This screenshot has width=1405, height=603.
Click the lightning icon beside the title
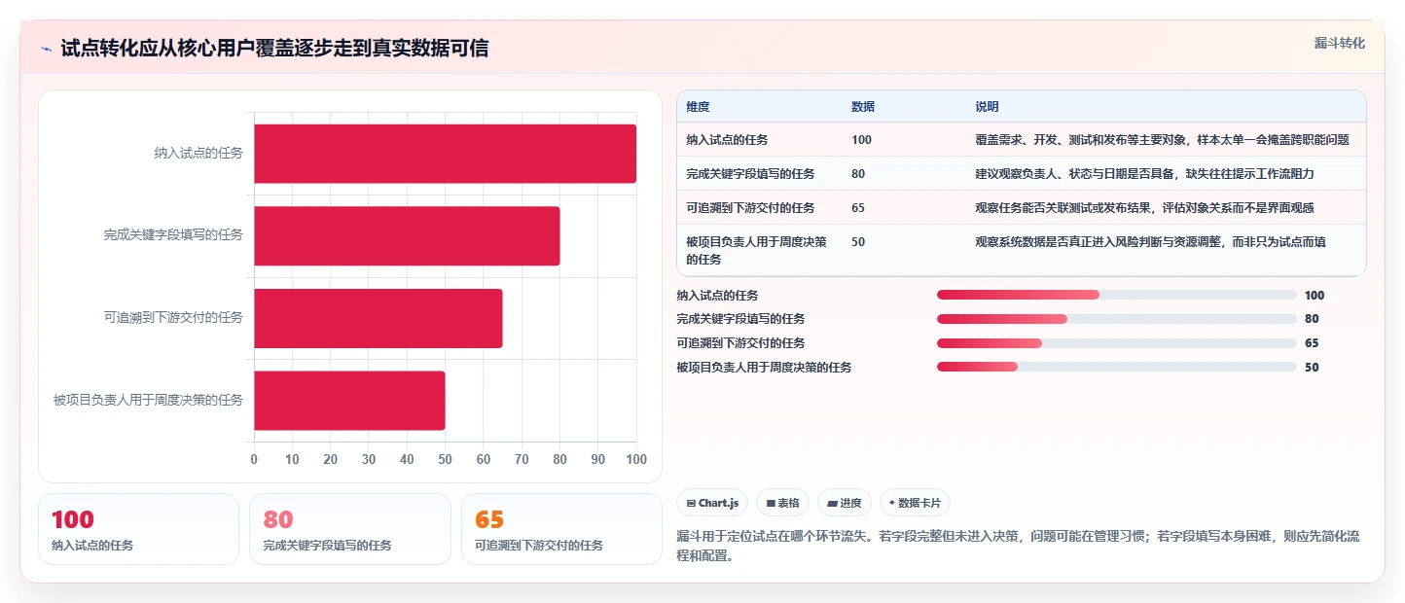tap(46, 49)
